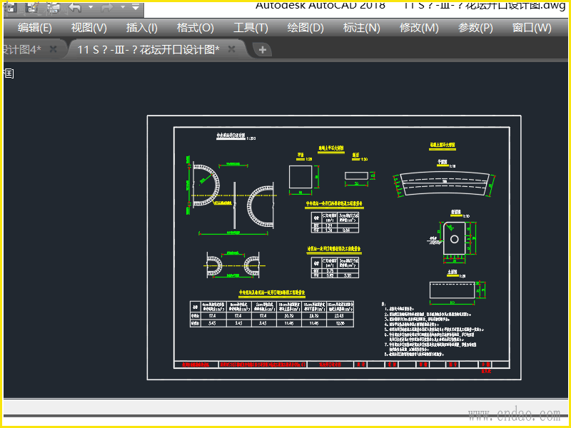Open the 插入(I) menu
The image size is (571, 428).
pos(142,28)
